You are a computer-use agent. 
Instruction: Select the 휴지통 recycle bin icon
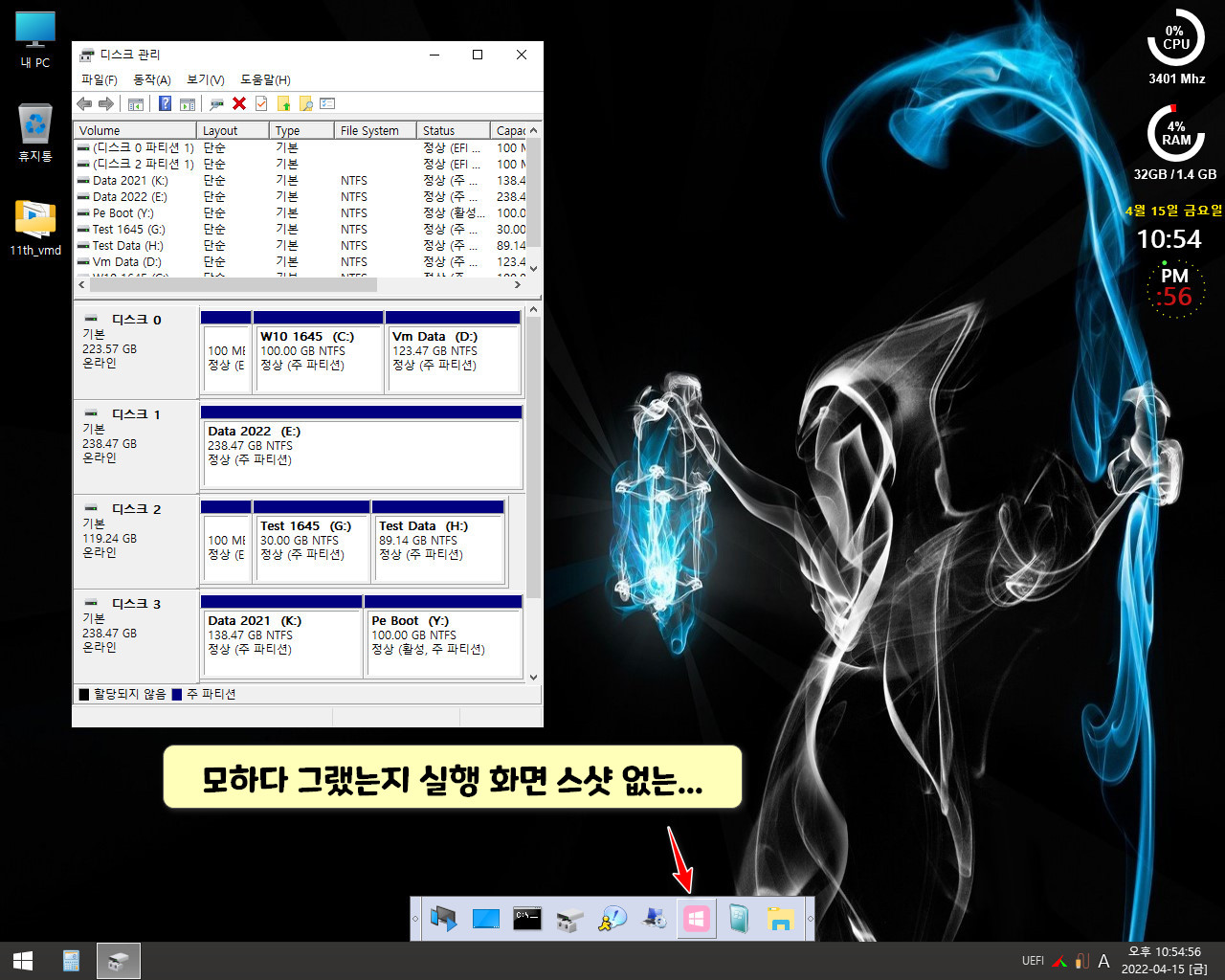(x=35, y=132)
